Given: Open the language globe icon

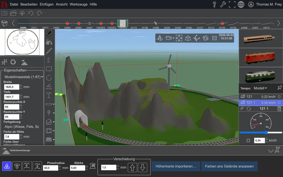Looking at the screenshot, I should (241, 4).
